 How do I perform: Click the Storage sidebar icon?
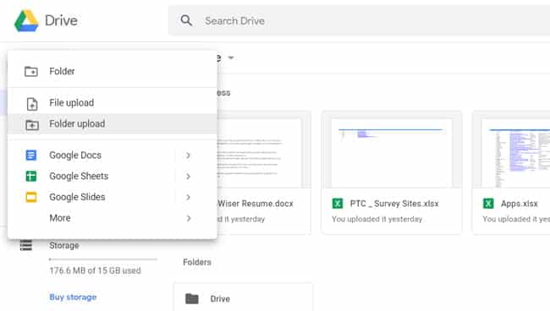click(x=26, y=245)
